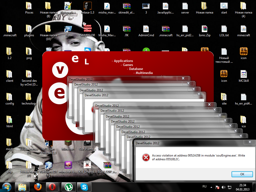
Task: Select the minecraft jar icon at right
Action: coord(243,31)
